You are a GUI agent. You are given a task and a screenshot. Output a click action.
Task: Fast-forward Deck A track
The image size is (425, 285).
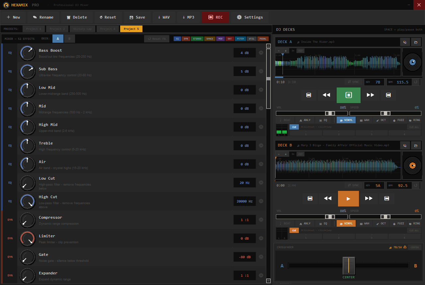[371, 95]
